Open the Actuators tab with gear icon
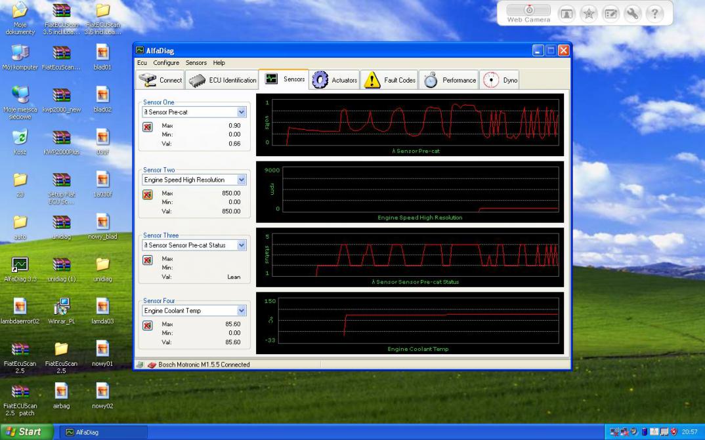This screenshot has height=440, width=705. point(335,80)
